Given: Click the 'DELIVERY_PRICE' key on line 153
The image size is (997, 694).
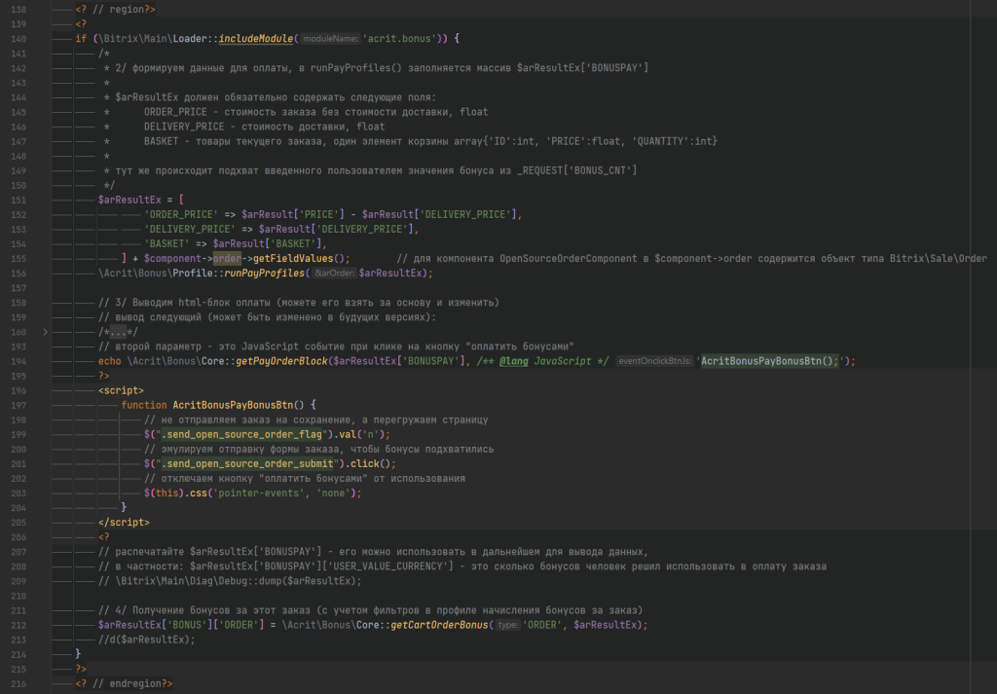Looking at the screenshot, I should (x=190, y=229).
